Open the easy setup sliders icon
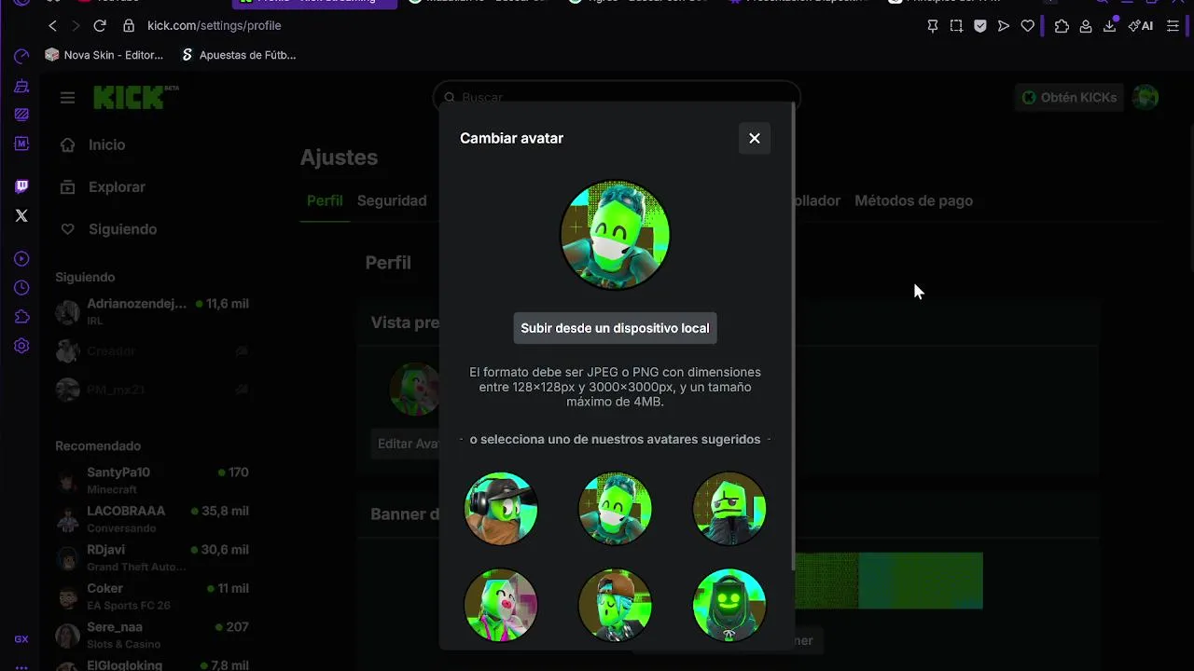1194x671 pixels. [1173, 26]
